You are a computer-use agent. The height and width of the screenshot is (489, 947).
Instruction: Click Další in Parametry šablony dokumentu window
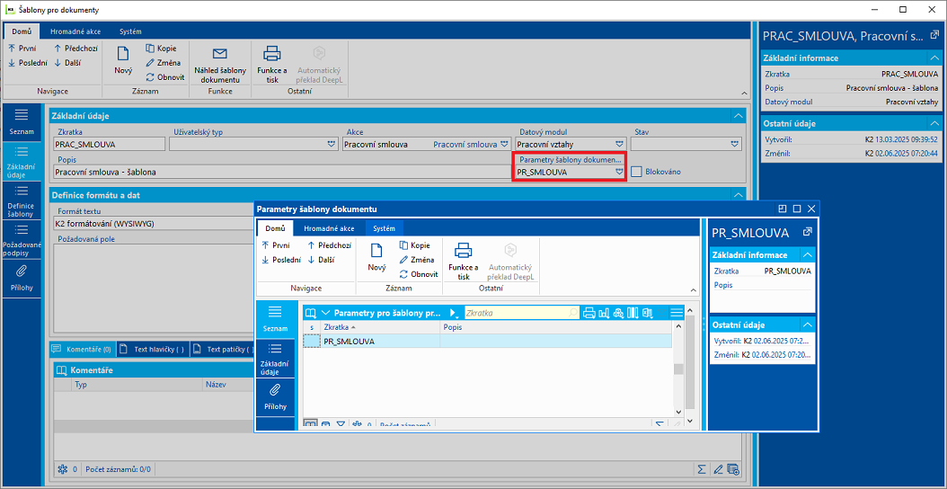(321, 259)
